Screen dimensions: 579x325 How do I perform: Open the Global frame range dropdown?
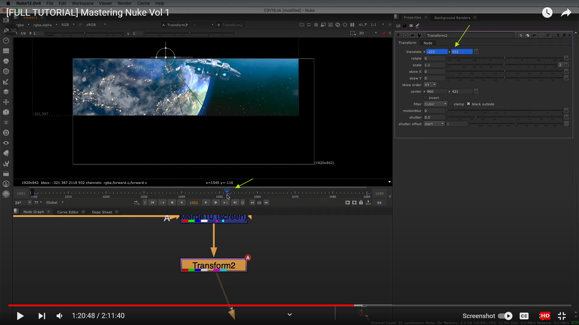pyautogui.click(x=55, y=203)
